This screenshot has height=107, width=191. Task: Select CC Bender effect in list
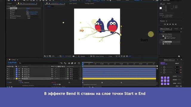click(168, 44)
